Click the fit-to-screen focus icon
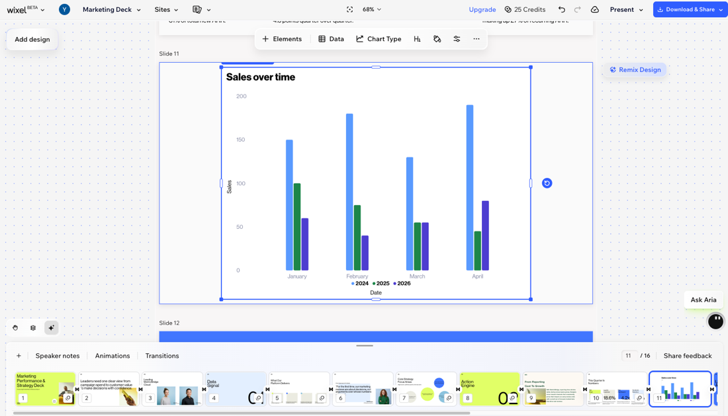728x416 pixels. [x=349, y=9]
